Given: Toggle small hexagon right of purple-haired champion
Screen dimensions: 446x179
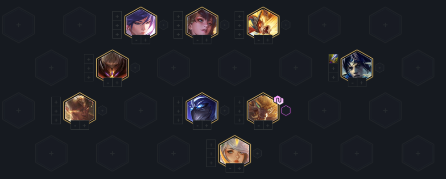Looking at the screenshot, I should point(164,25).
